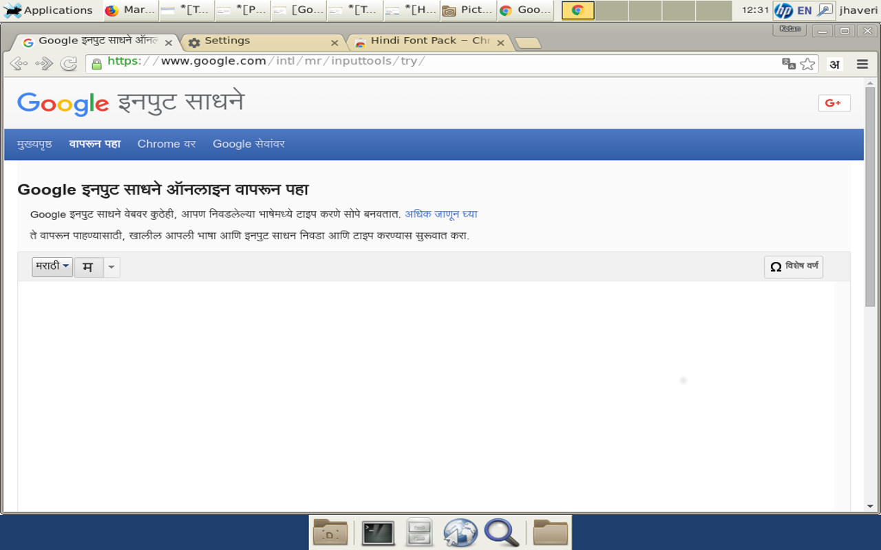Viewport: 881px width, 550px height.
Task: Switch to the Firefox 'Mar...' taskbar window
Action: [130, 10]
